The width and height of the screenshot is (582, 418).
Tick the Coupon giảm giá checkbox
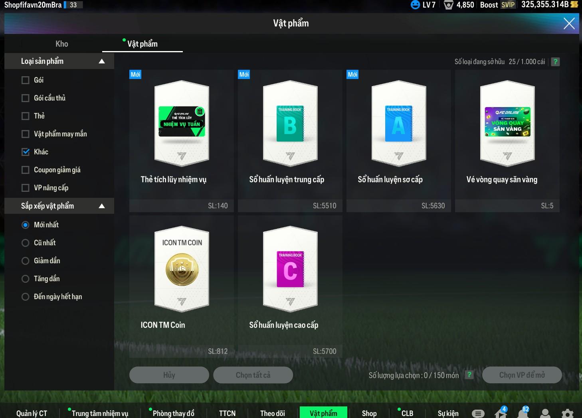[x=26, y=170]
